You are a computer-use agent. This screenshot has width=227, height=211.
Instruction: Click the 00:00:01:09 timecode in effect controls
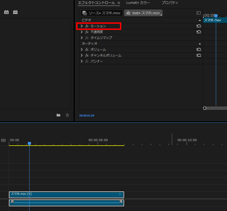click(87, 115)
